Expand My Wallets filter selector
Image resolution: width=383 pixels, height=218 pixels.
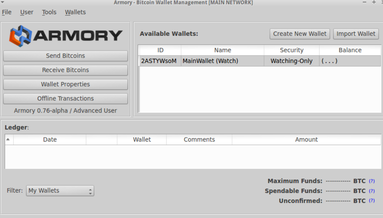[57, 191]
